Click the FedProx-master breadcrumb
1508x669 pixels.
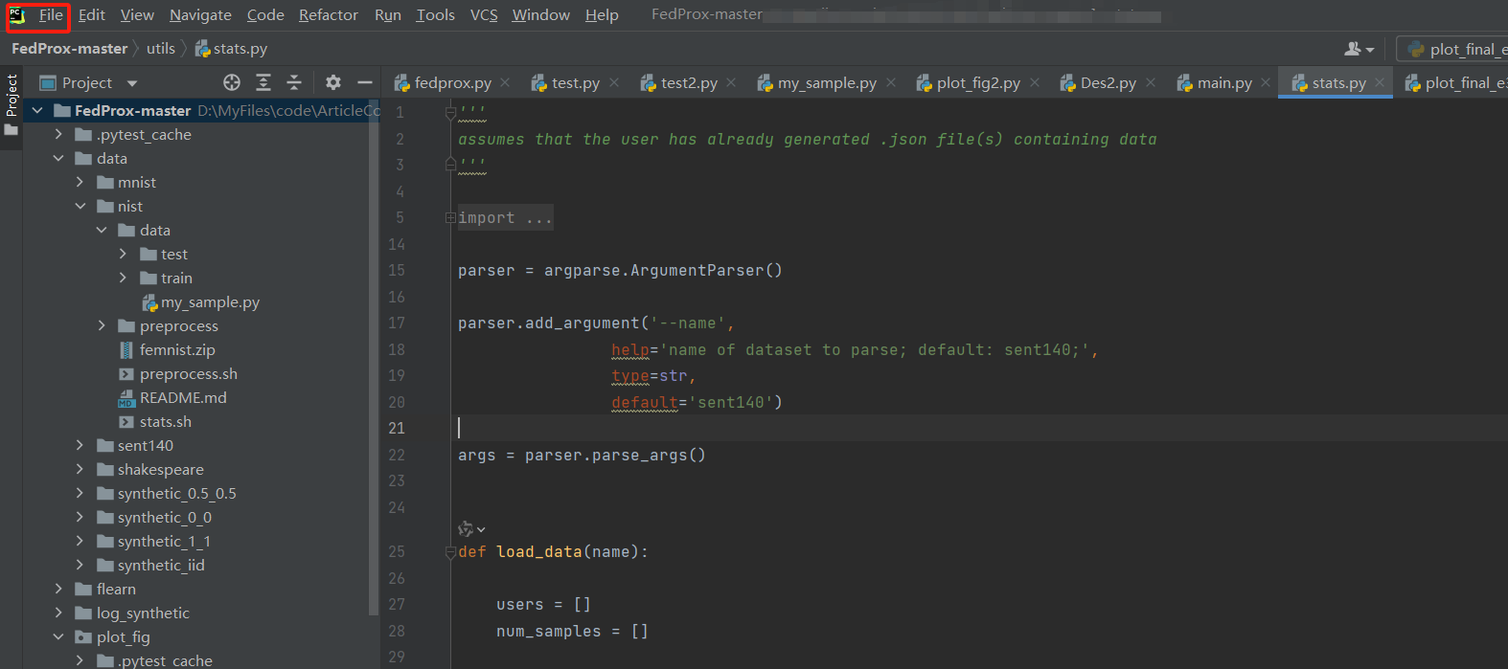tap(69, 49)
